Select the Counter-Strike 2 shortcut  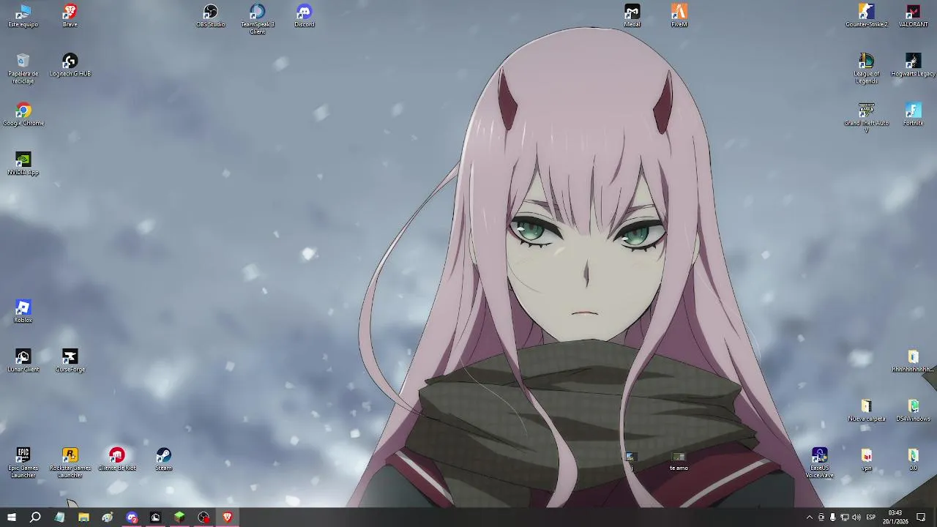(867, 16)
